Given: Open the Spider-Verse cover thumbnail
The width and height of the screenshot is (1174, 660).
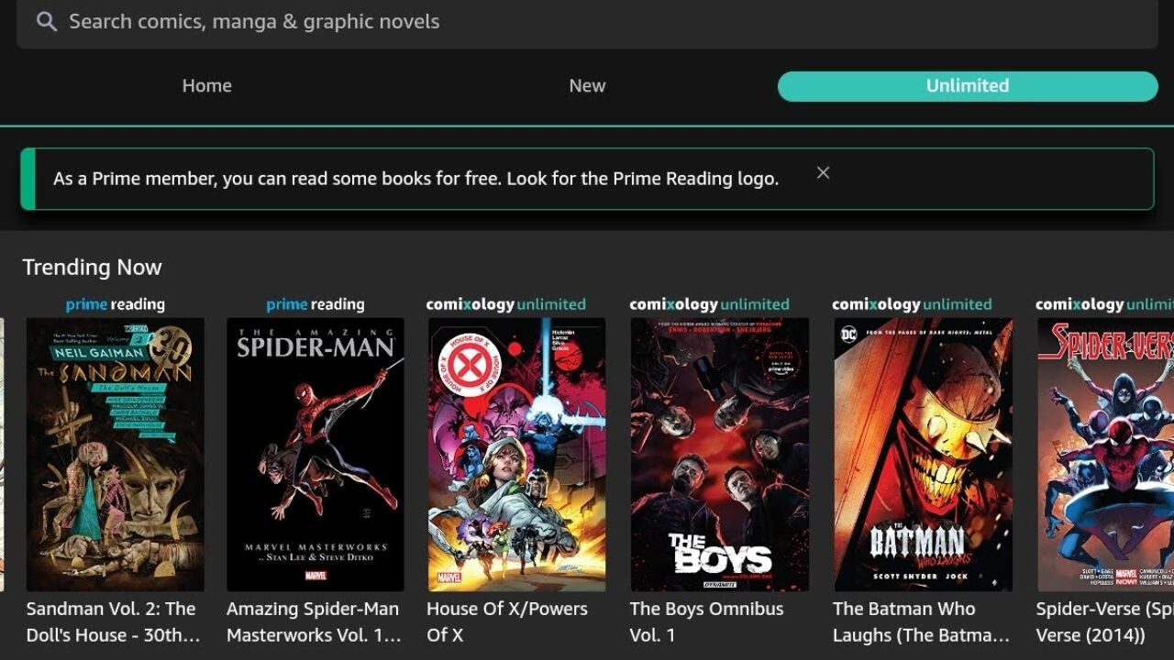Looking at the screenshot, I should [x=1105, y=454].
